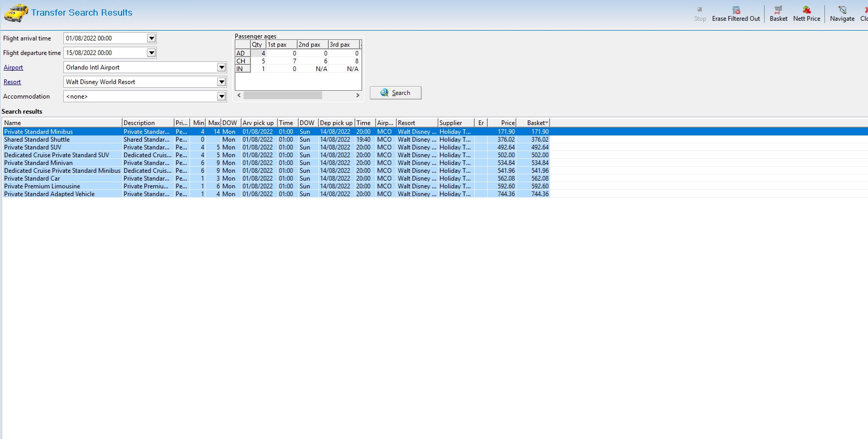Select Private Standard Adapted Vehicle row

[x=276, y=194]
